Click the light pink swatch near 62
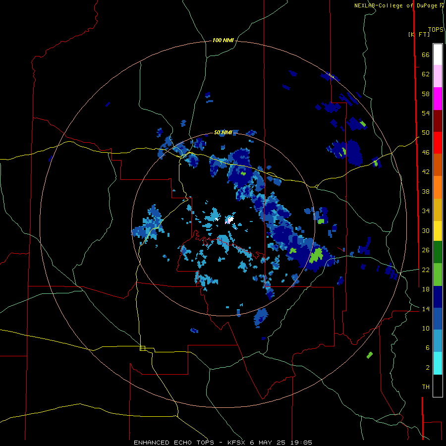 pyautogui.click(x=438, y=76)
